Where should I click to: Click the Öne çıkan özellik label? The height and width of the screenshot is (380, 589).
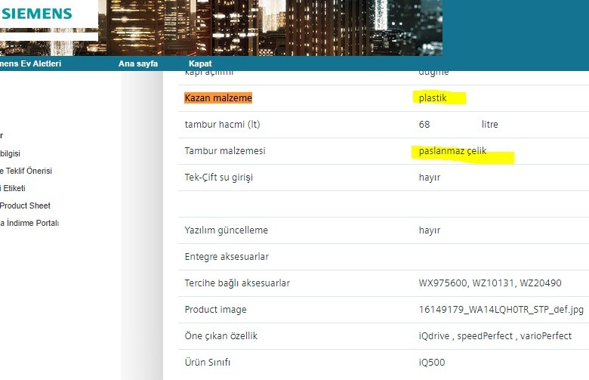tap(220, 336)
